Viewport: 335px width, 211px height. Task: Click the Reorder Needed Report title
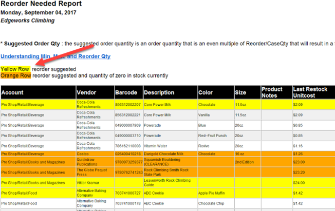(41, 4)
